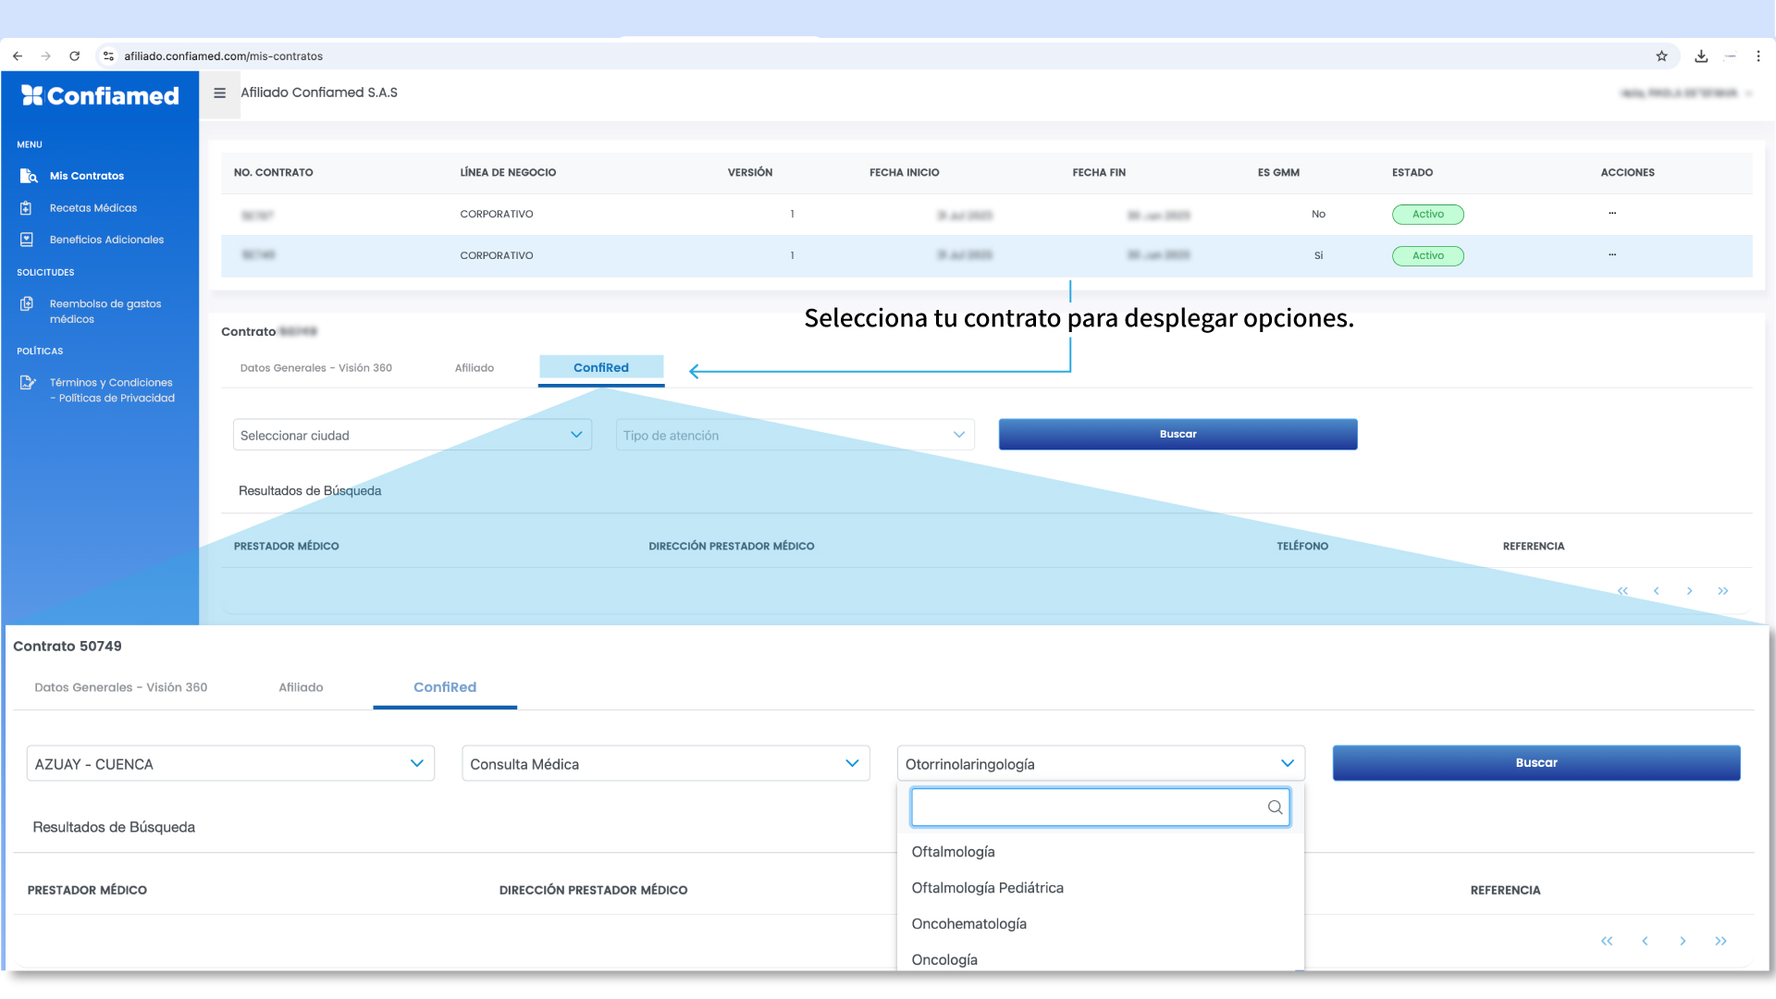1776x999 pixels.
Task: Switch to the upper Afiliado tab
Action: (475, 368)
